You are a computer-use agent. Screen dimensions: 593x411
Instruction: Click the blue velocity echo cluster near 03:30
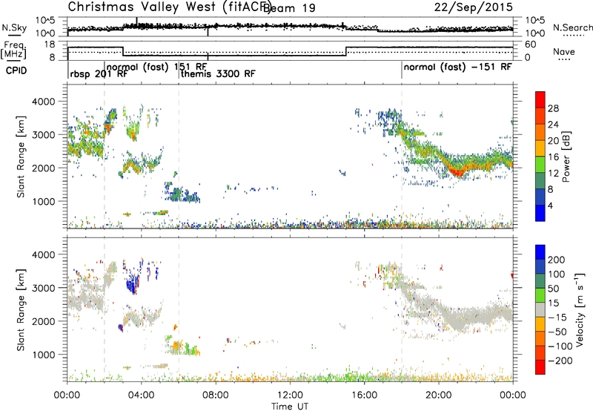(132, 285)
